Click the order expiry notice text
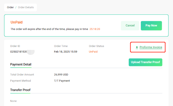This screenshot has height=106, width=173. click(49, 29)
